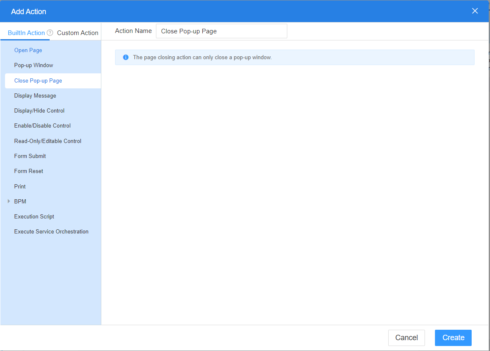
Task: Click the Action Name label
Action: pos(133,31)
